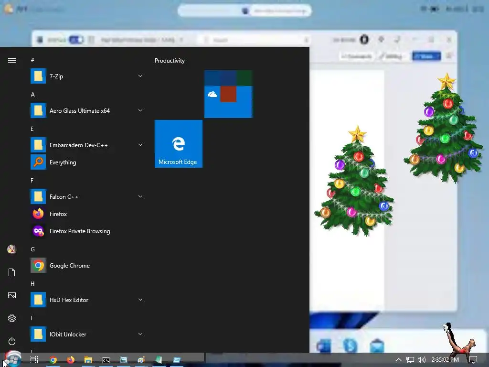
Task: Expand the Embarcadero Dev-C++ folder
Action: [140, 144]
